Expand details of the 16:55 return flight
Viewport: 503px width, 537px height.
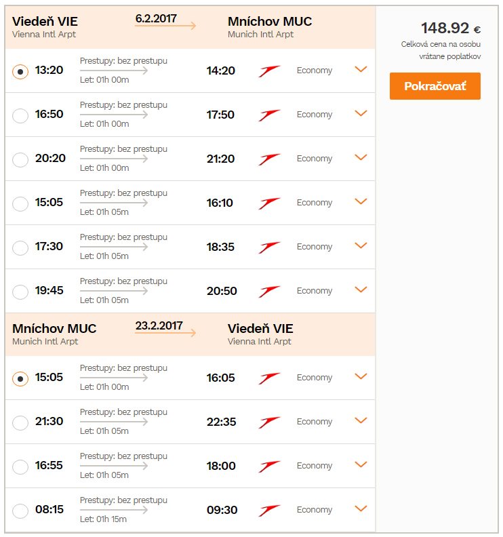361,464
